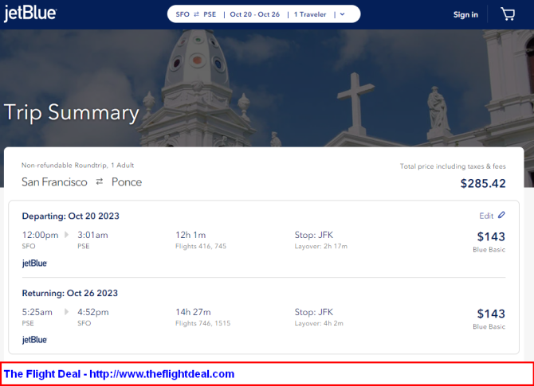Select SFO in the search pill

[x=183, y=14]
